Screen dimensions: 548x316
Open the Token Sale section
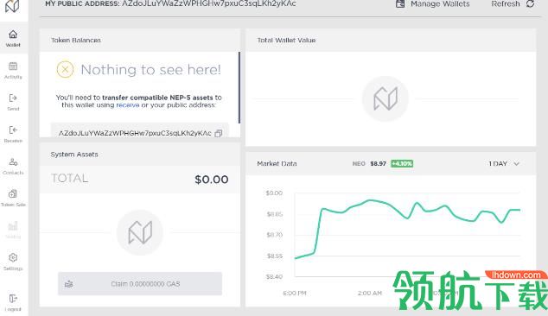(x=13, y=198)
